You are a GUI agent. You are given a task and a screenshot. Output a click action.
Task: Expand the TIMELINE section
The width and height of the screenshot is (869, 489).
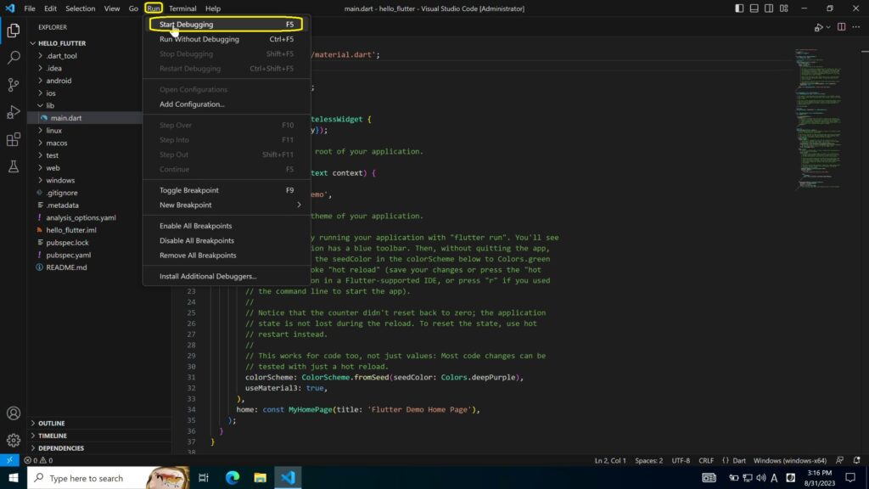(100, 436)
